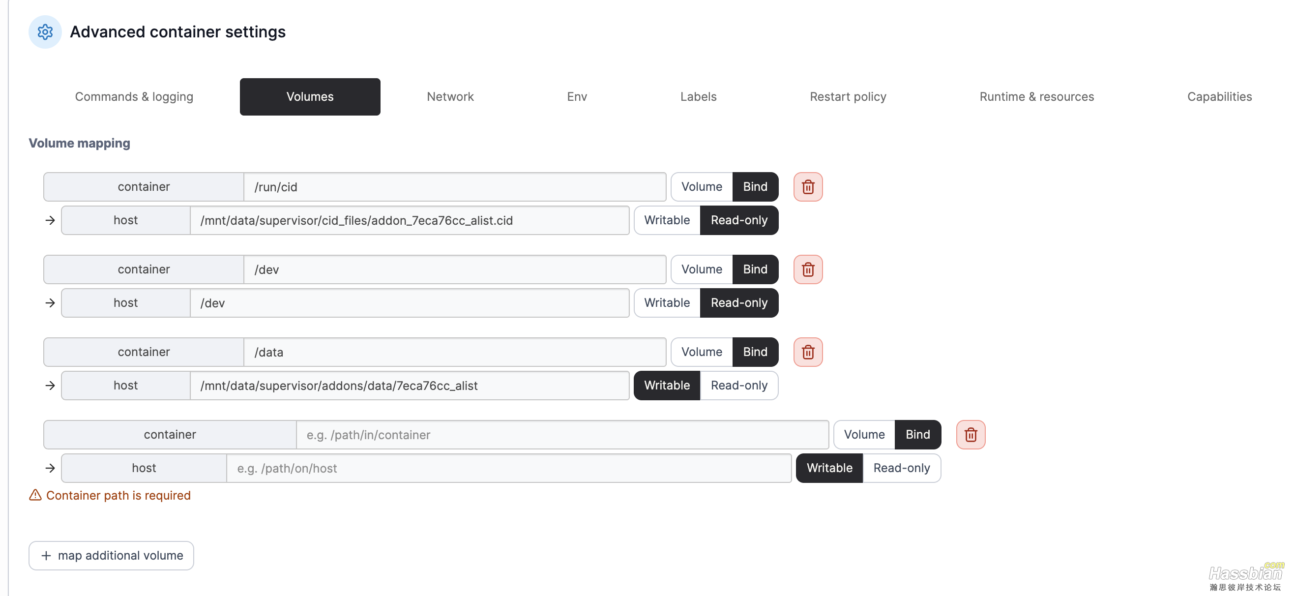Remove the /data volume mapping
Screen dimensions: 1295x596
(807, 352)
